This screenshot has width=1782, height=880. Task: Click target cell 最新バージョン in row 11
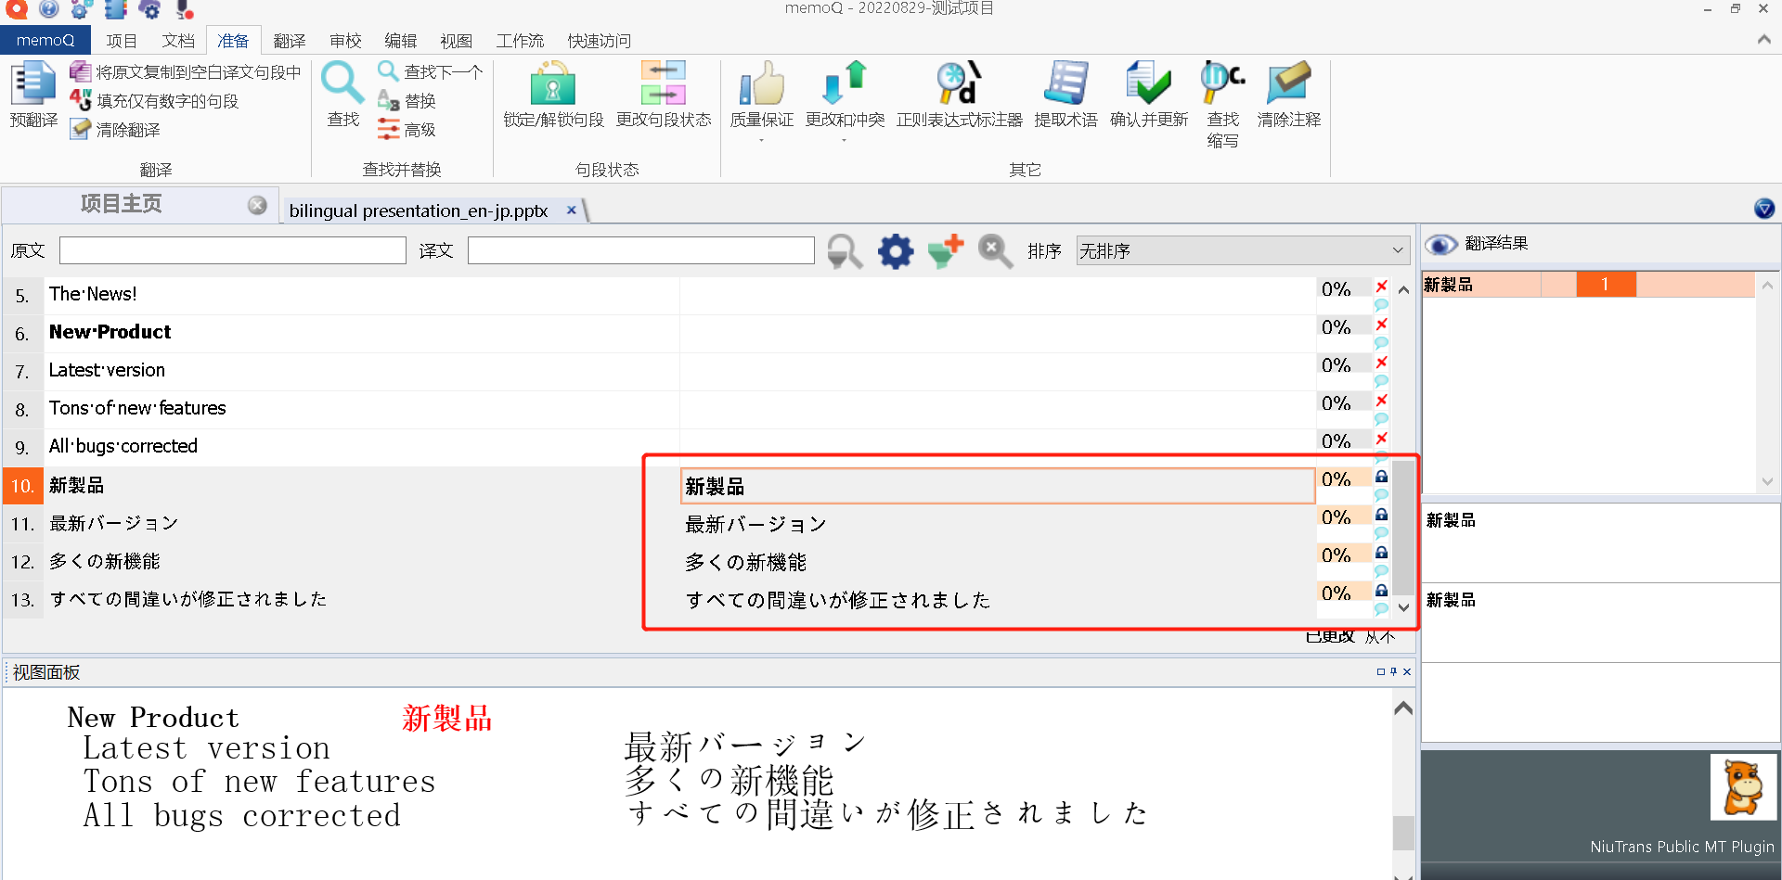[x=998, y=524]
